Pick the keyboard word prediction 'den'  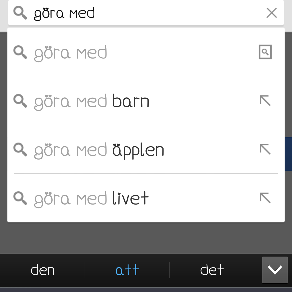coord(43,270)
